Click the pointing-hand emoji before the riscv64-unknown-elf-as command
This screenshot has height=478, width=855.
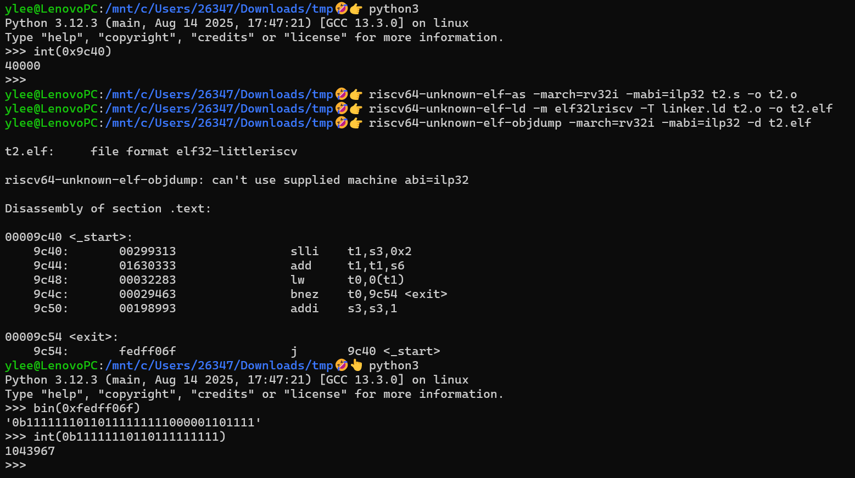[x=356, y=94]
